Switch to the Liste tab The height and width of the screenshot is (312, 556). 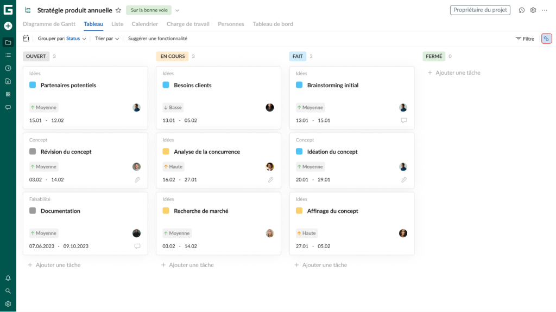117,24
